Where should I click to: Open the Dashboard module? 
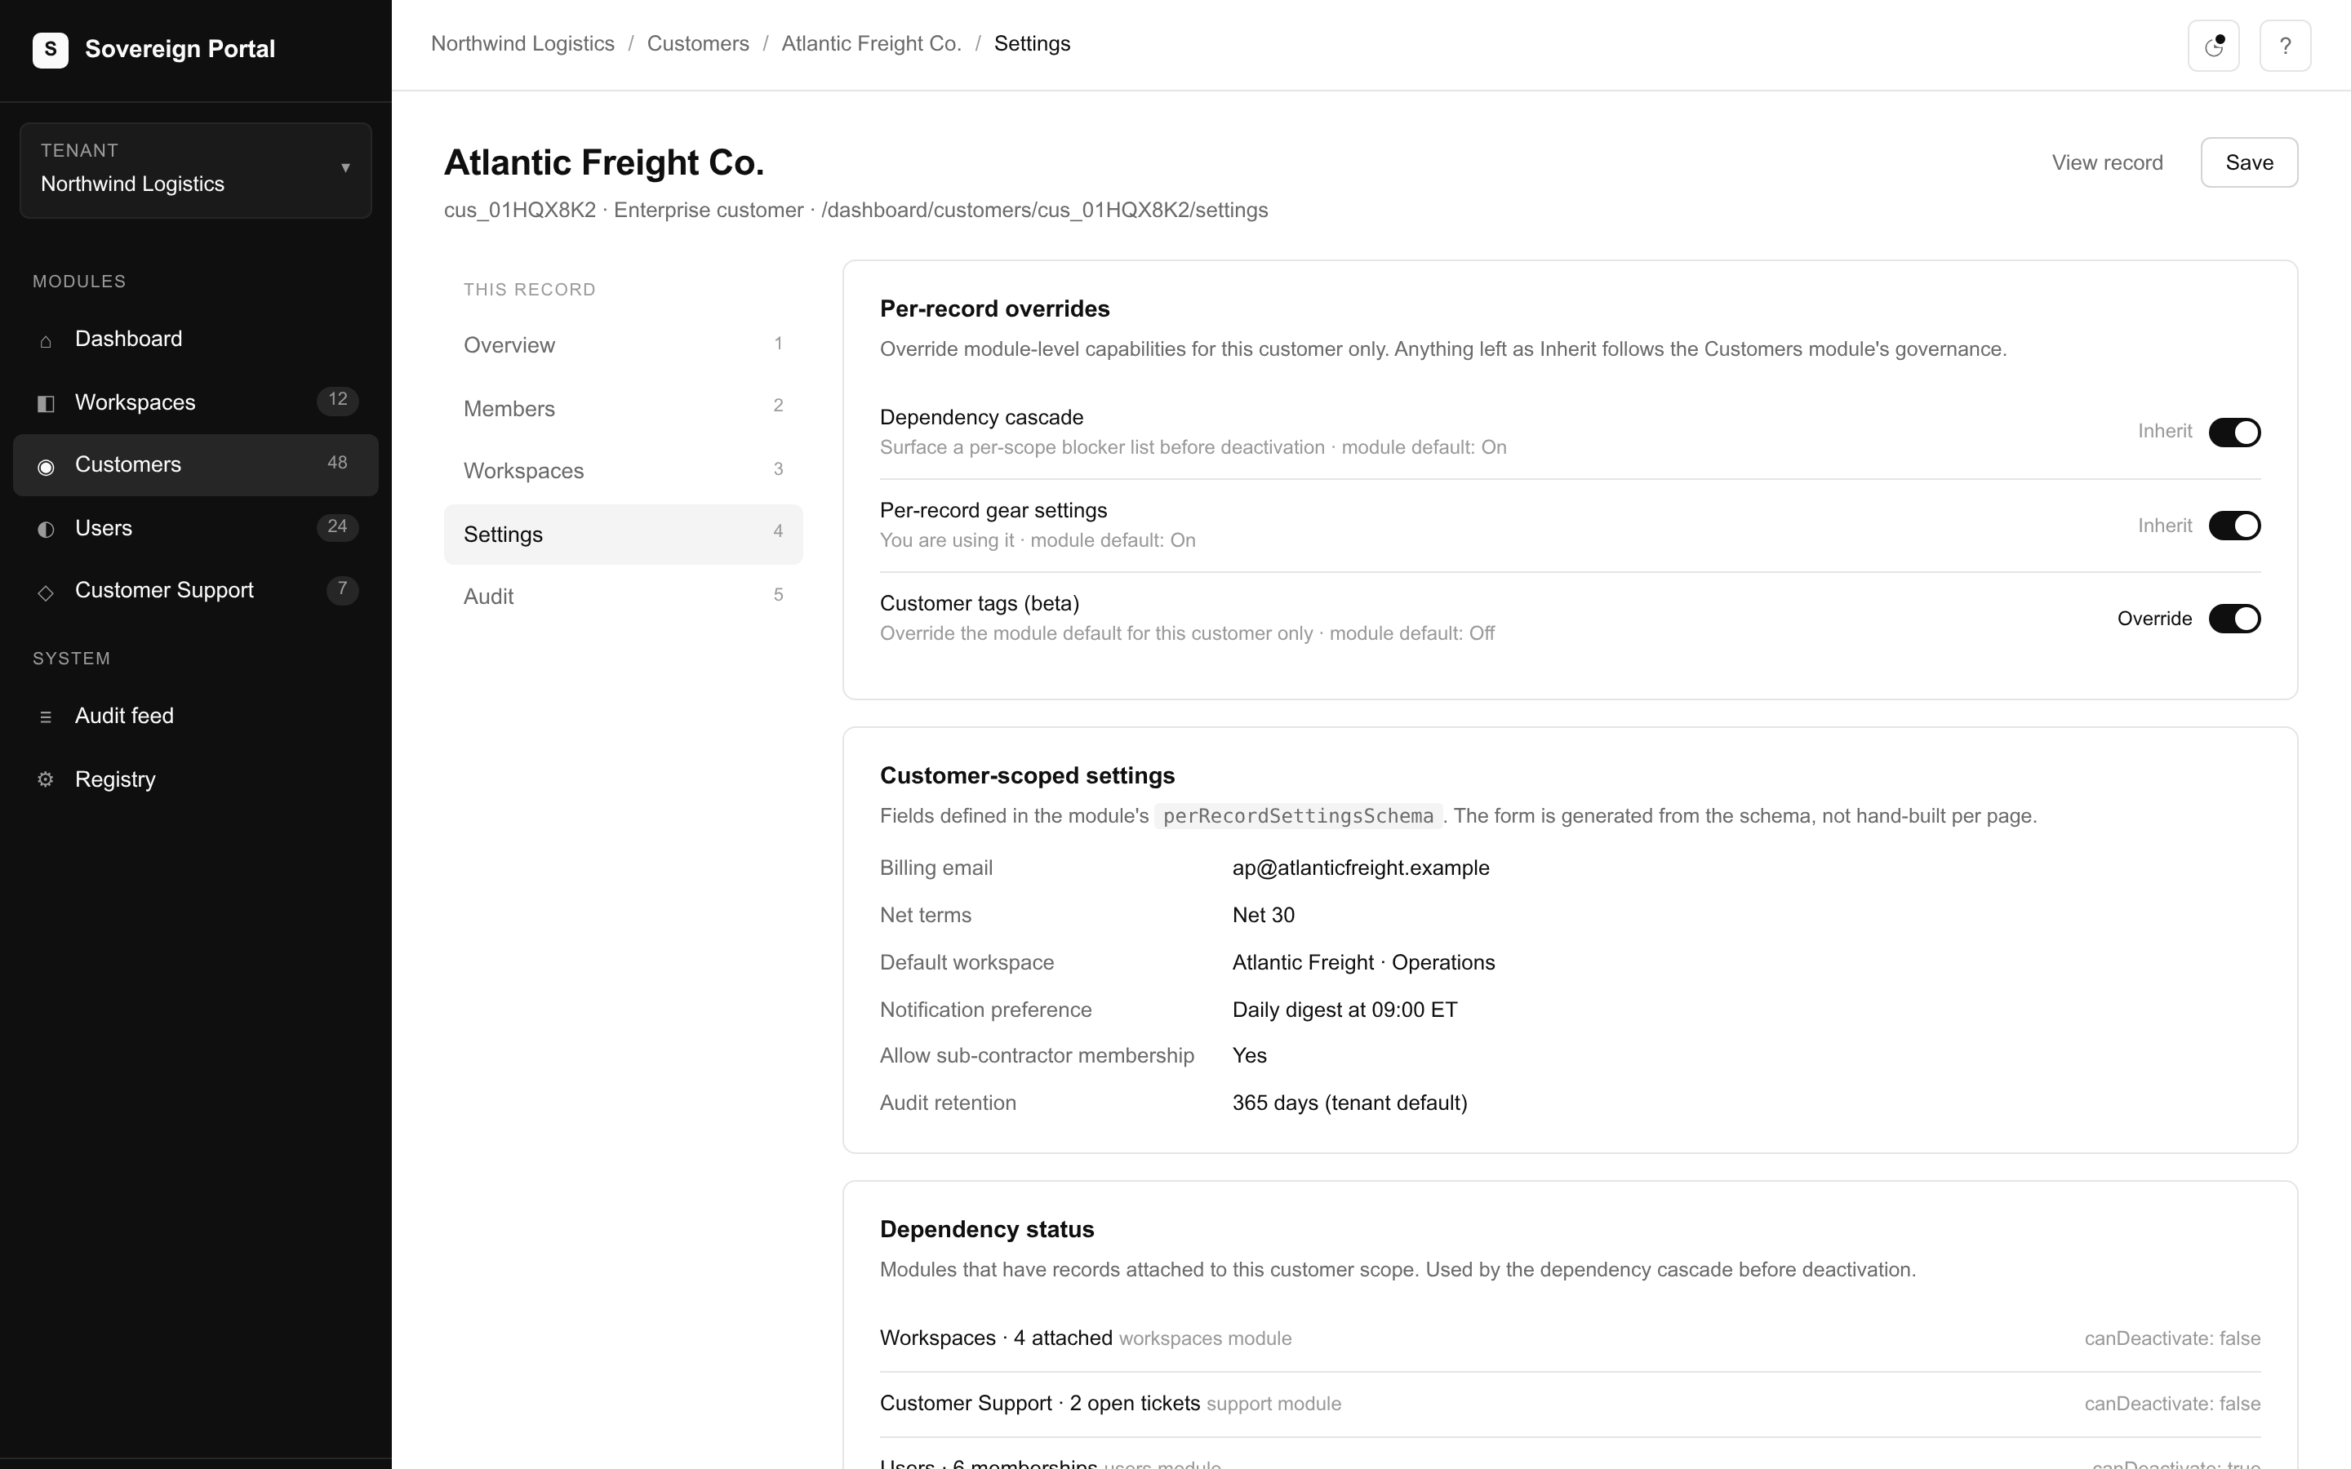[195, 339]
